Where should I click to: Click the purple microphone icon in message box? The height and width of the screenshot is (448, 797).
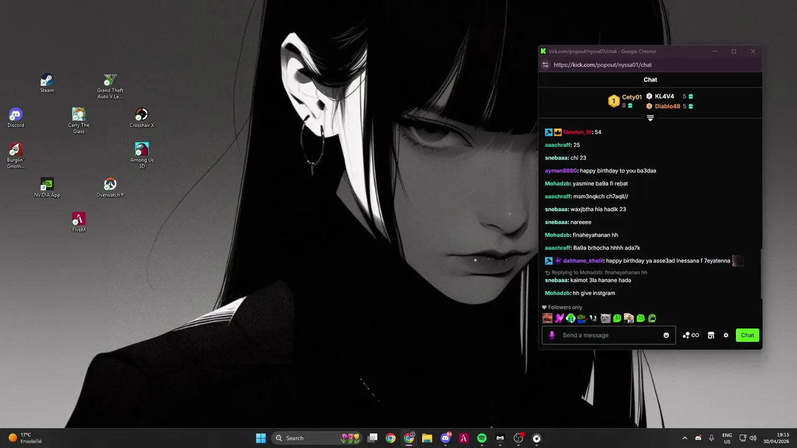pos(552,335)
